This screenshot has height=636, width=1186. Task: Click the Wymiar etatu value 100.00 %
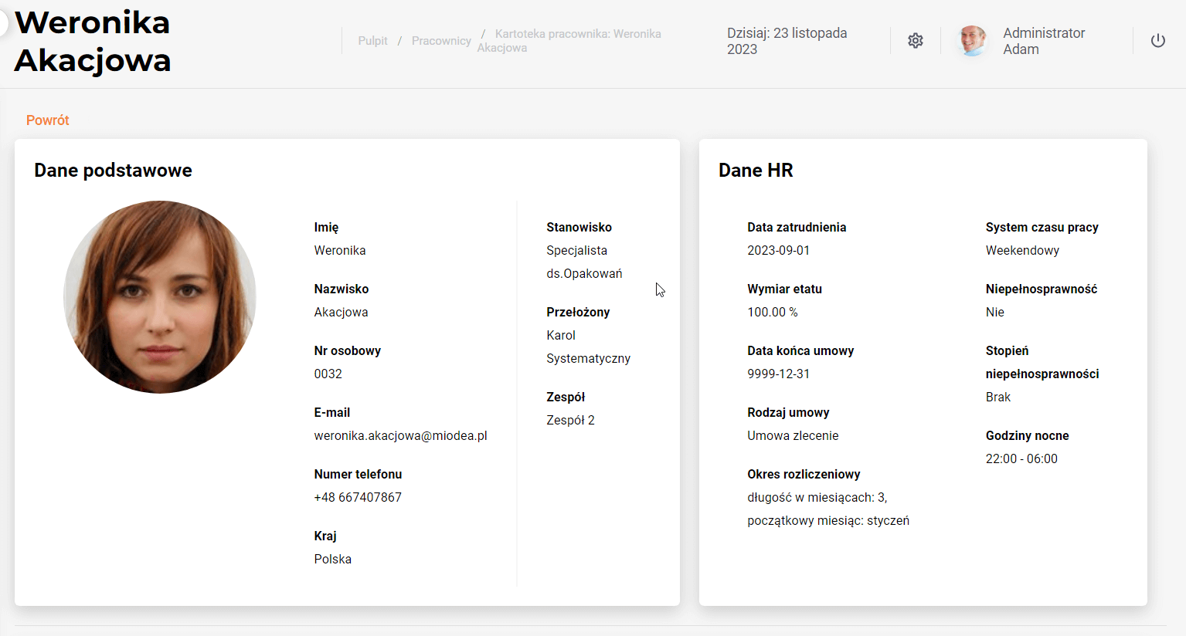point(773,312)
